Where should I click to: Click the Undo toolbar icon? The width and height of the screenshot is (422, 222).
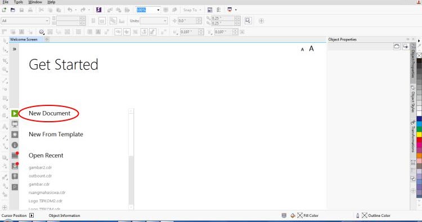pos(70,10)
